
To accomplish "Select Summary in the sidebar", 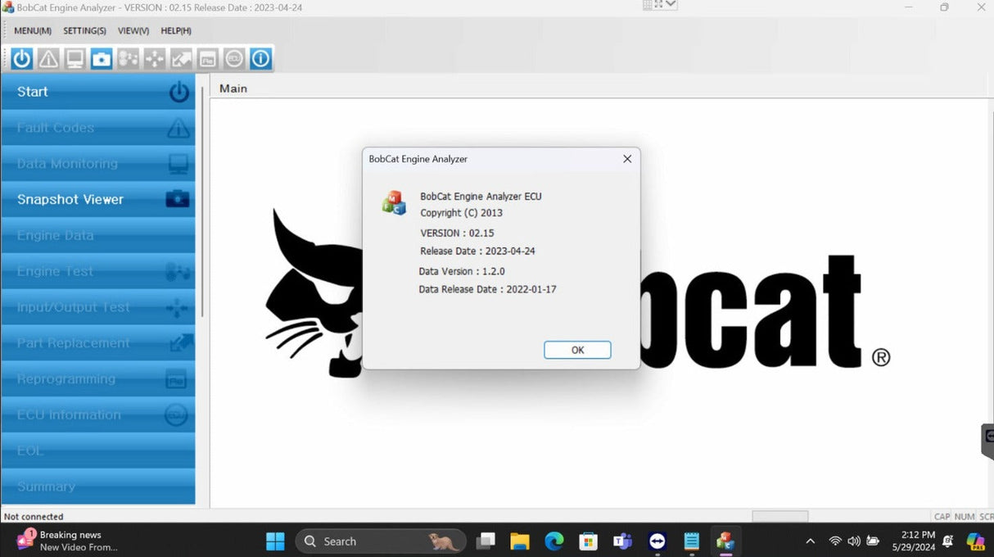I will (x=98, y=487).
